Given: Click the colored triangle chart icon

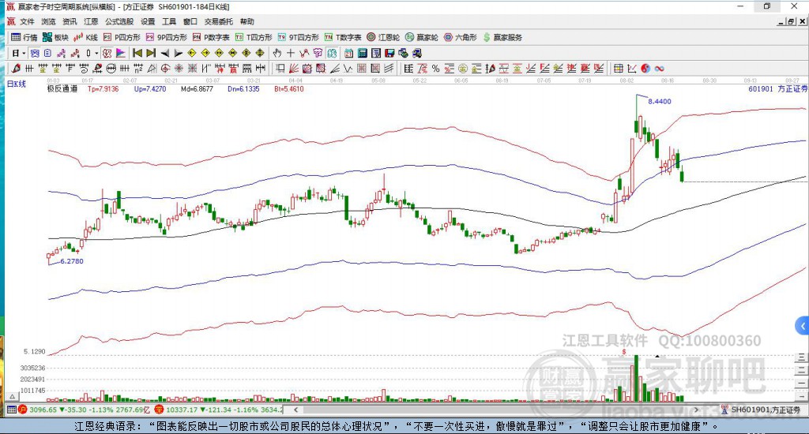Looking at the screenshot, I should (120, 53).
